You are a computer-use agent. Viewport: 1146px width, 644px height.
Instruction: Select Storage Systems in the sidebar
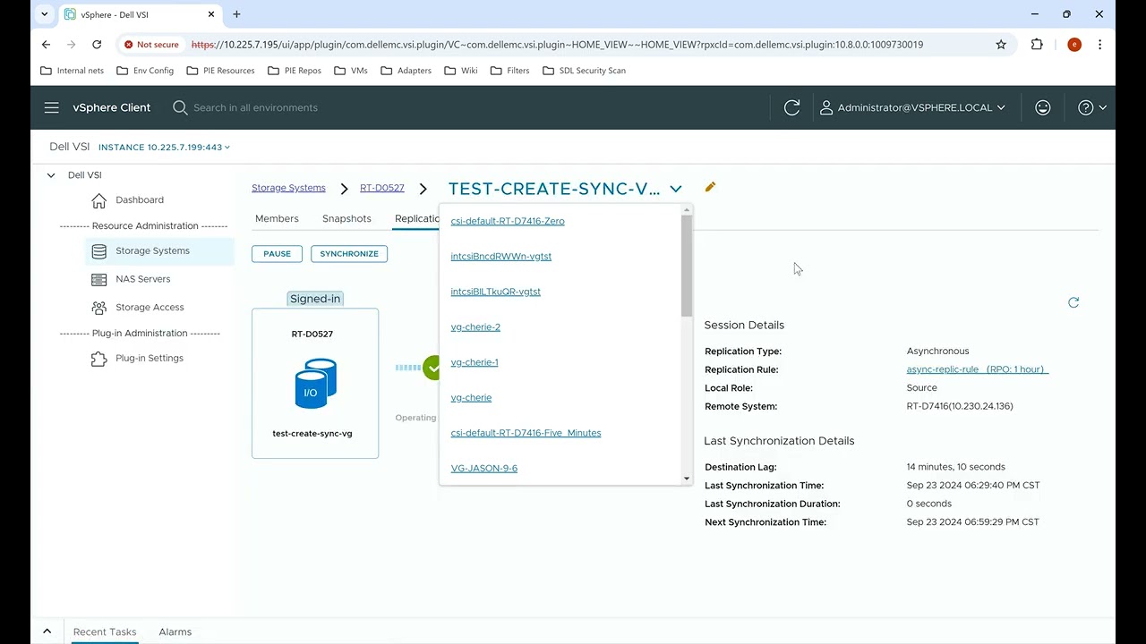point(152,251)
